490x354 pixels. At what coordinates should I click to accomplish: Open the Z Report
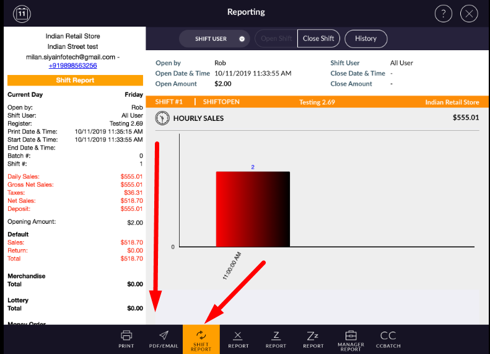(x=276, y=339)
